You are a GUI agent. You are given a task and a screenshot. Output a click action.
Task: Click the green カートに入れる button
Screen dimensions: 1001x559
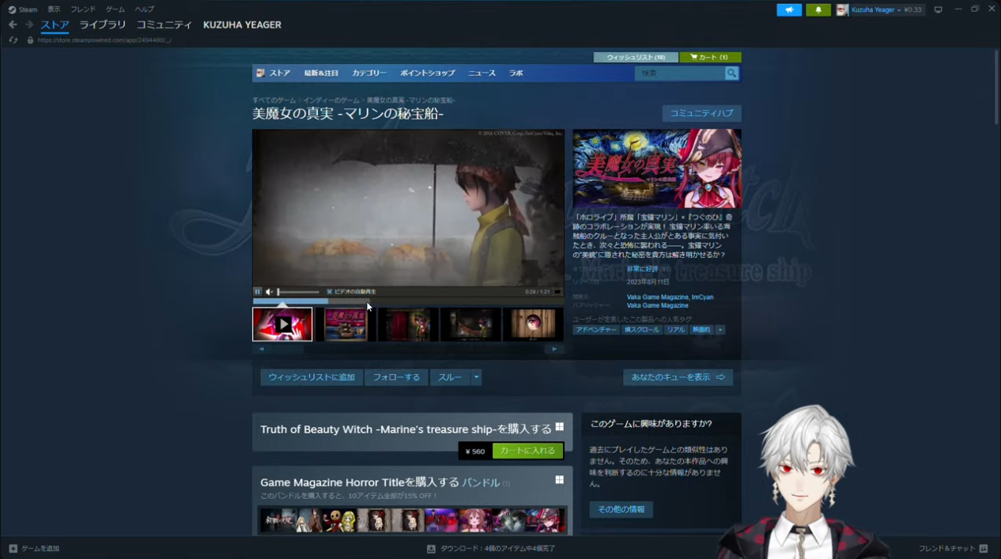pos(527,451)
